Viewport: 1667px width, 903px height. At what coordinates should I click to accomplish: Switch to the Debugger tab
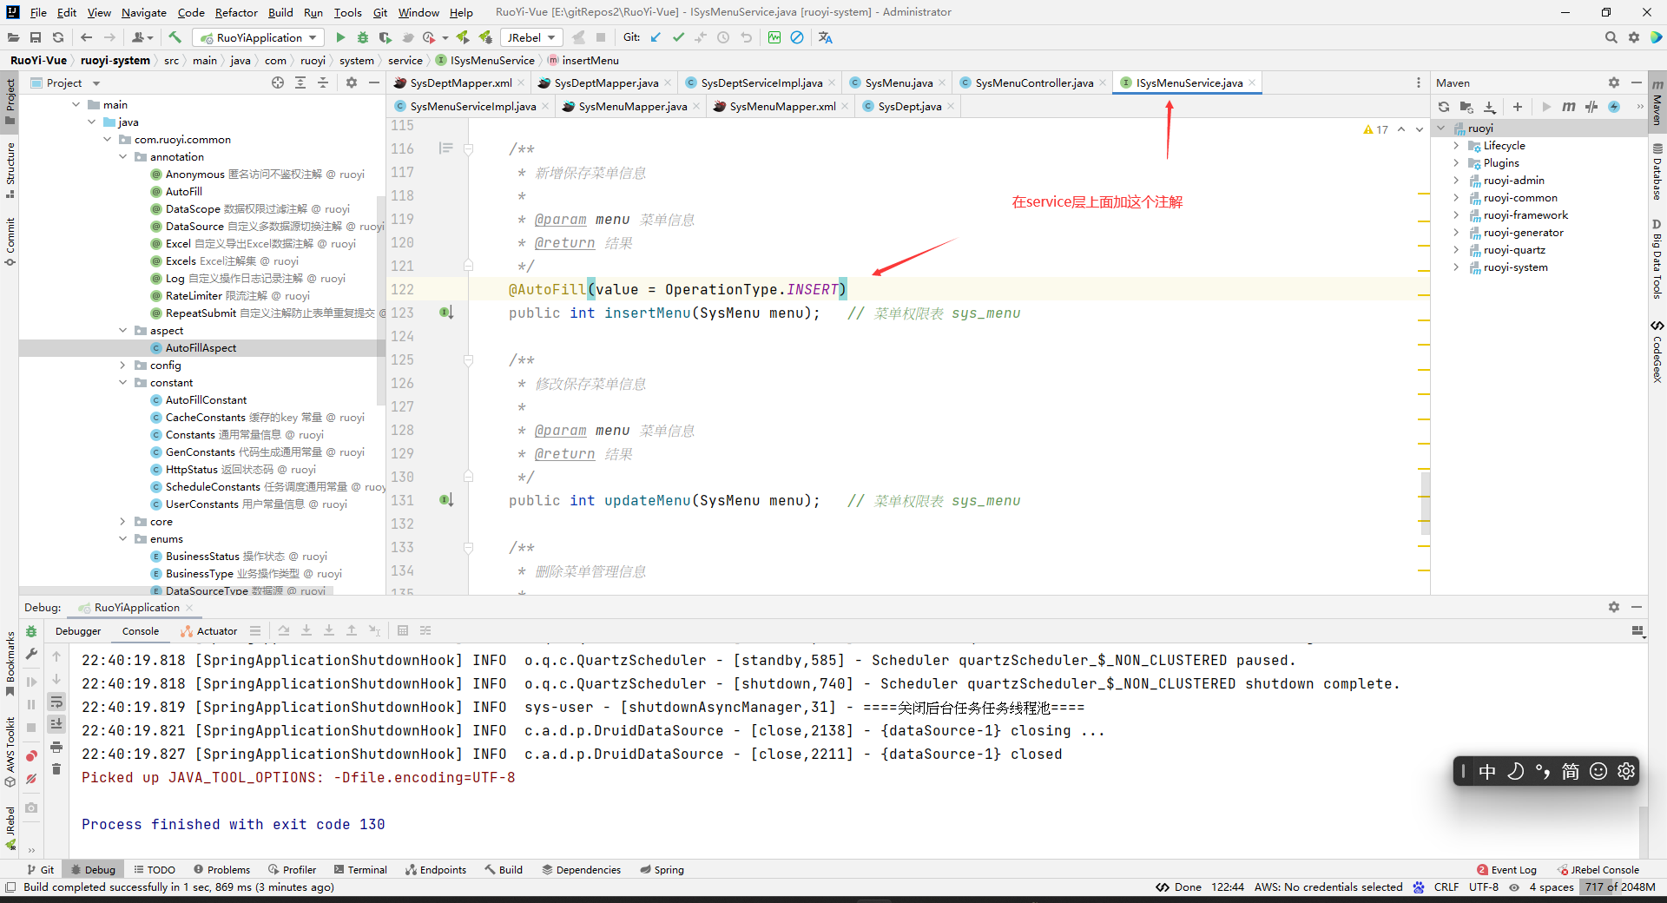click(78, 631)
